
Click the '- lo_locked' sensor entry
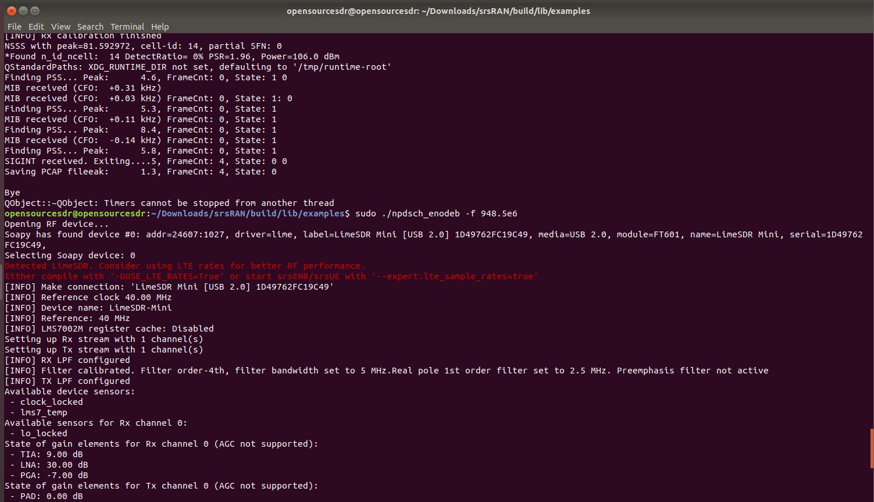[39, 433]
